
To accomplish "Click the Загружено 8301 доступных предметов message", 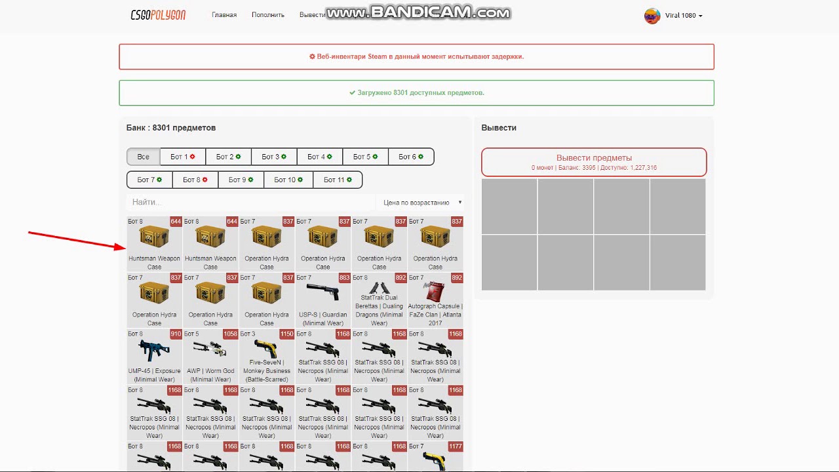I will tap(417, 93).
